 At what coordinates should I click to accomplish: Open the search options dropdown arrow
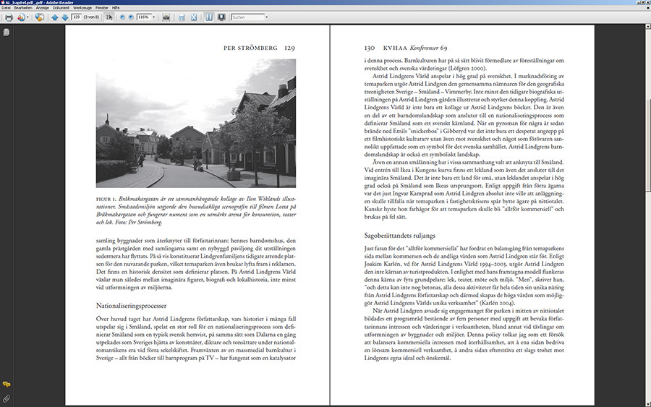266,17
